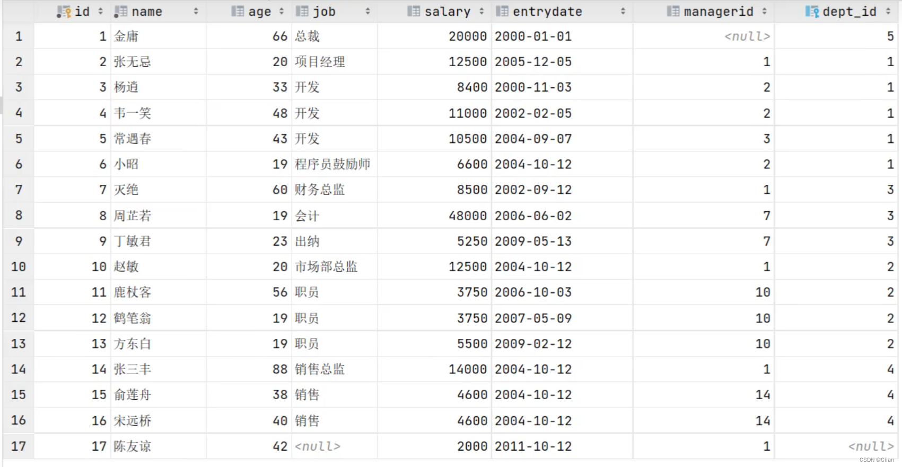This screenshot has width=902, height=467.
Task: Select the entrydate cell 2000-01-01
Action: click(x=562, y=37)
